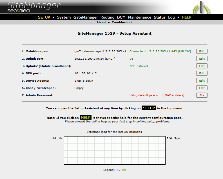Edit the Device Agents row

pos(202,80)
